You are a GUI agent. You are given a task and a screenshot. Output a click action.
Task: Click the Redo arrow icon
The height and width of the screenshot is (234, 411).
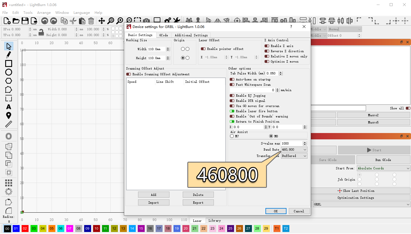(x=54, y=21)
